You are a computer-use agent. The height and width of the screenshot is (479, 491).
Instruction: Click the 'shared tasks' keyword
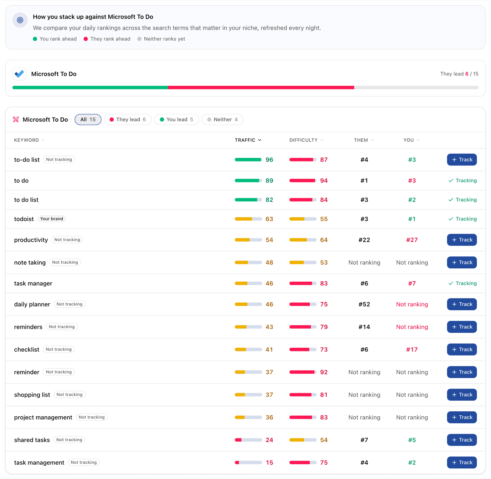[32, 440]
